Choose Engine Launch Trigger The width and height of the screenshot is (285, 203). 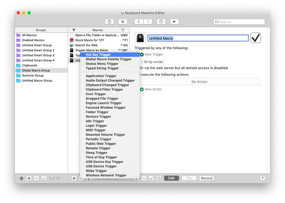click(x=110, y=103)
